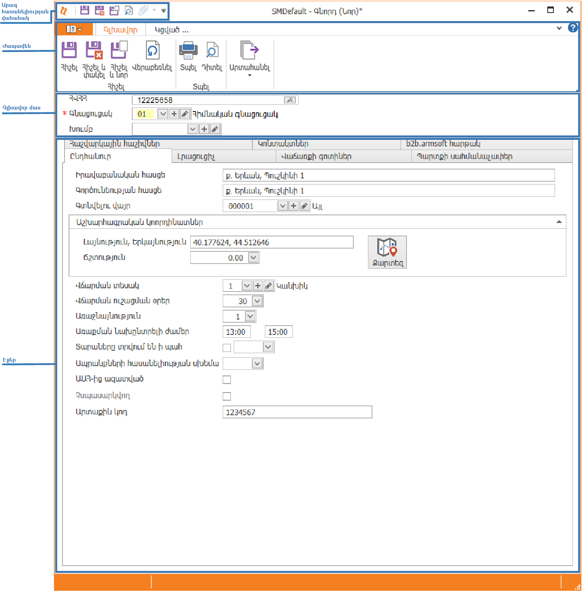583x592 pixels.
Task: Switch to Վաճառքի գոտիներ tab
Action: [344, 157]
